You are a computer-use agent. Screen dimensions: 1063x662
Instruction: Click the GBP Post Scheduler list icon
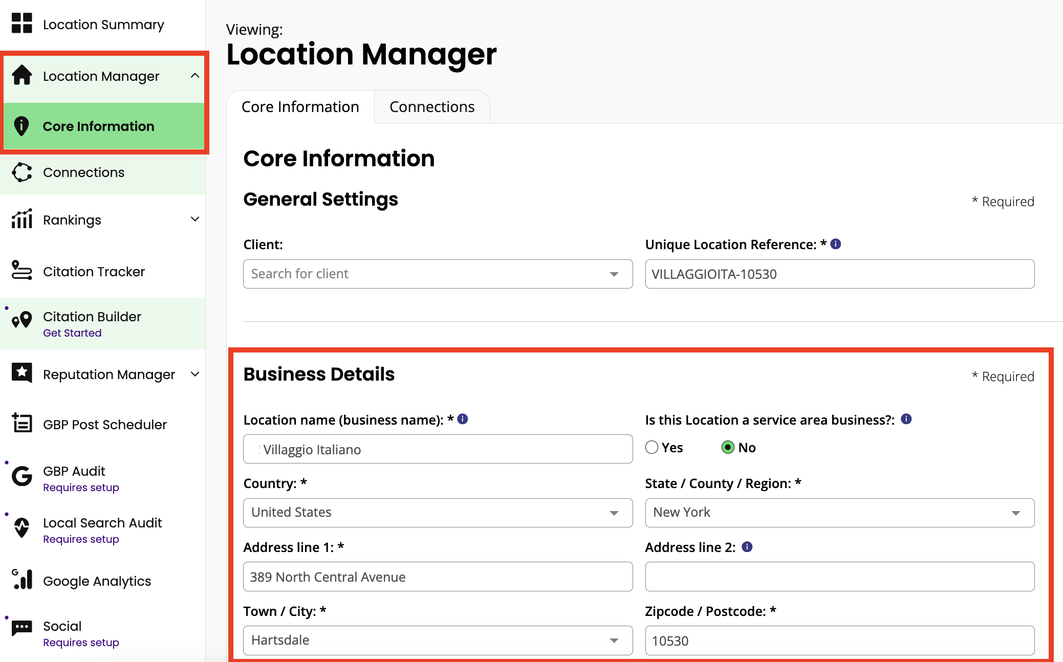22,423
